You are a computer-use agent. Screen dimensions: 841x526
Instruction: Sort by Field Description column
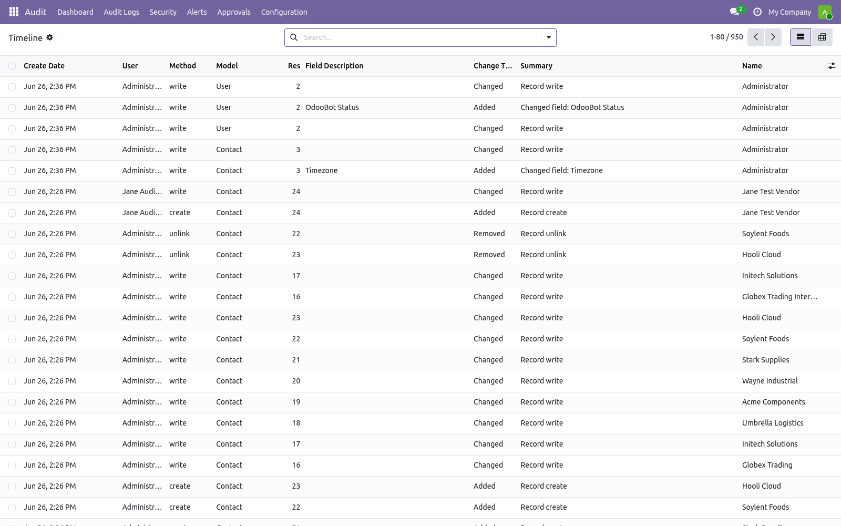[x=334, y=66]
